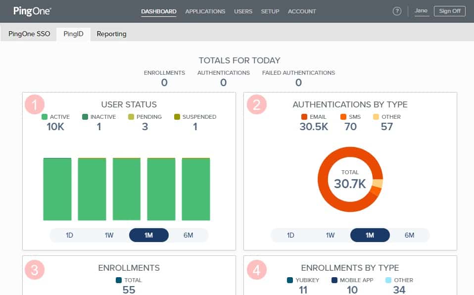The height and width of the screenshot is (295, 474).
Task: Select 1M range in User Status
Action: (149, 235)
